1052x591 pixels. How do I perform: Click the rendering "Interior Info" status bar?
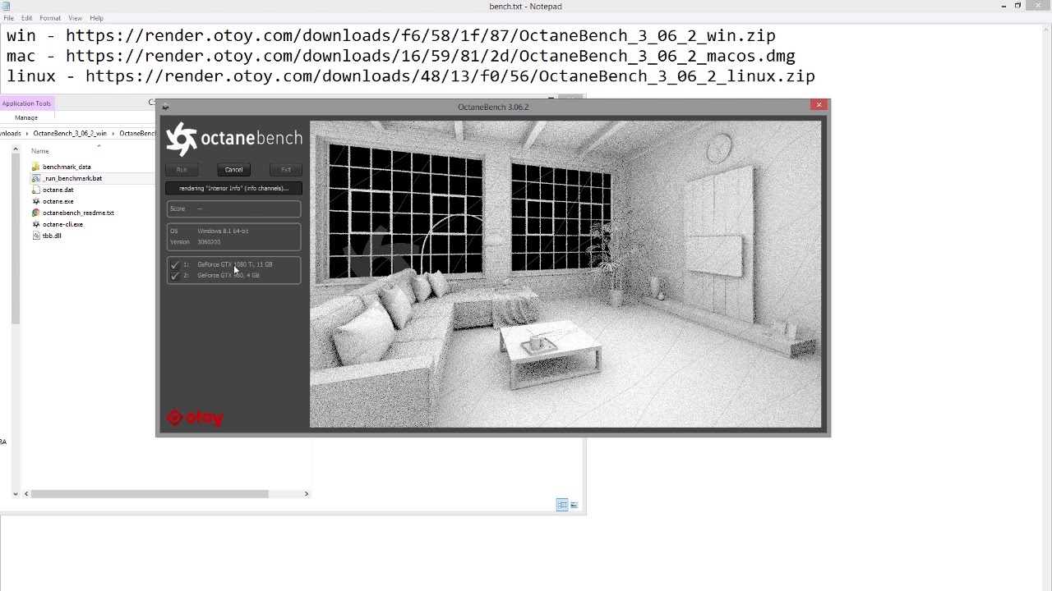[x=233, y=189]
